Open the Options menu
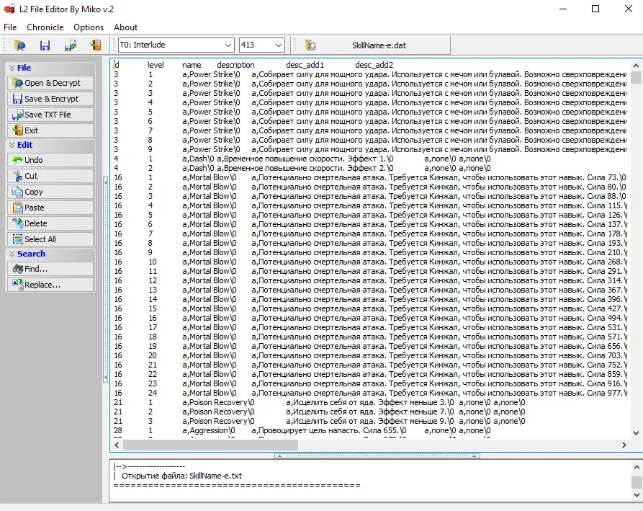 click(89, 27)
